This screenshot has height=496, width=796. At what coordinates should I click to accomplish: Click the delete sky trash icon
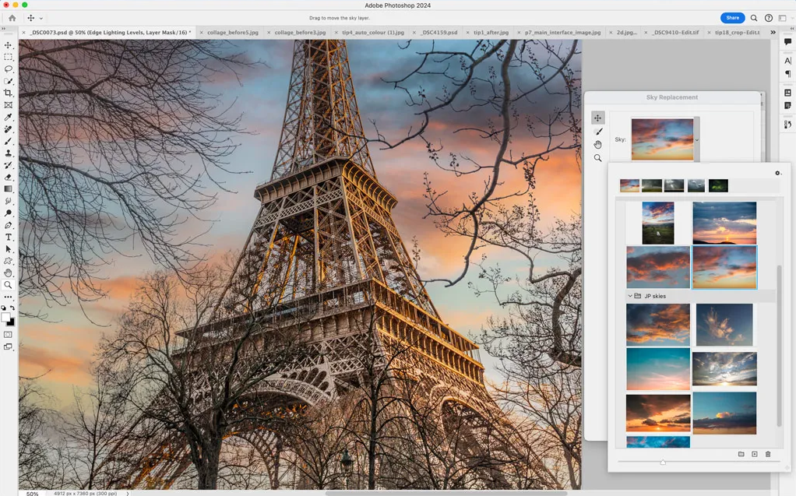click(x=768, y=454)
